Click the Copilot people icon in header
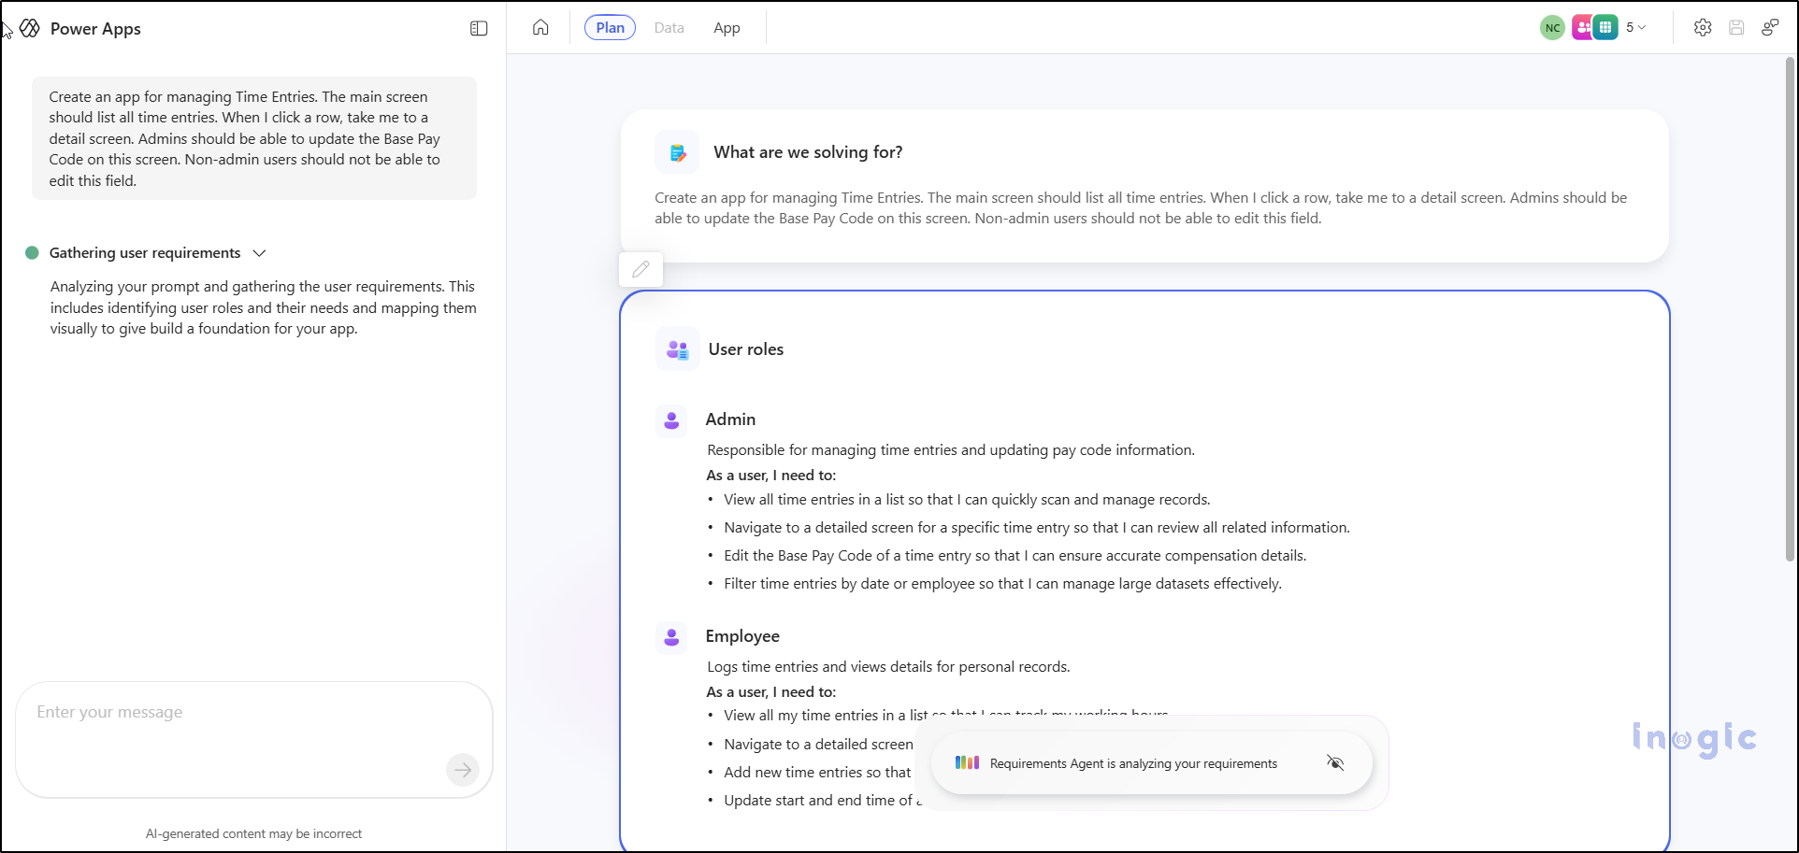The width and height of the screenshot is (1799, 853). (x=1582, y=27)
